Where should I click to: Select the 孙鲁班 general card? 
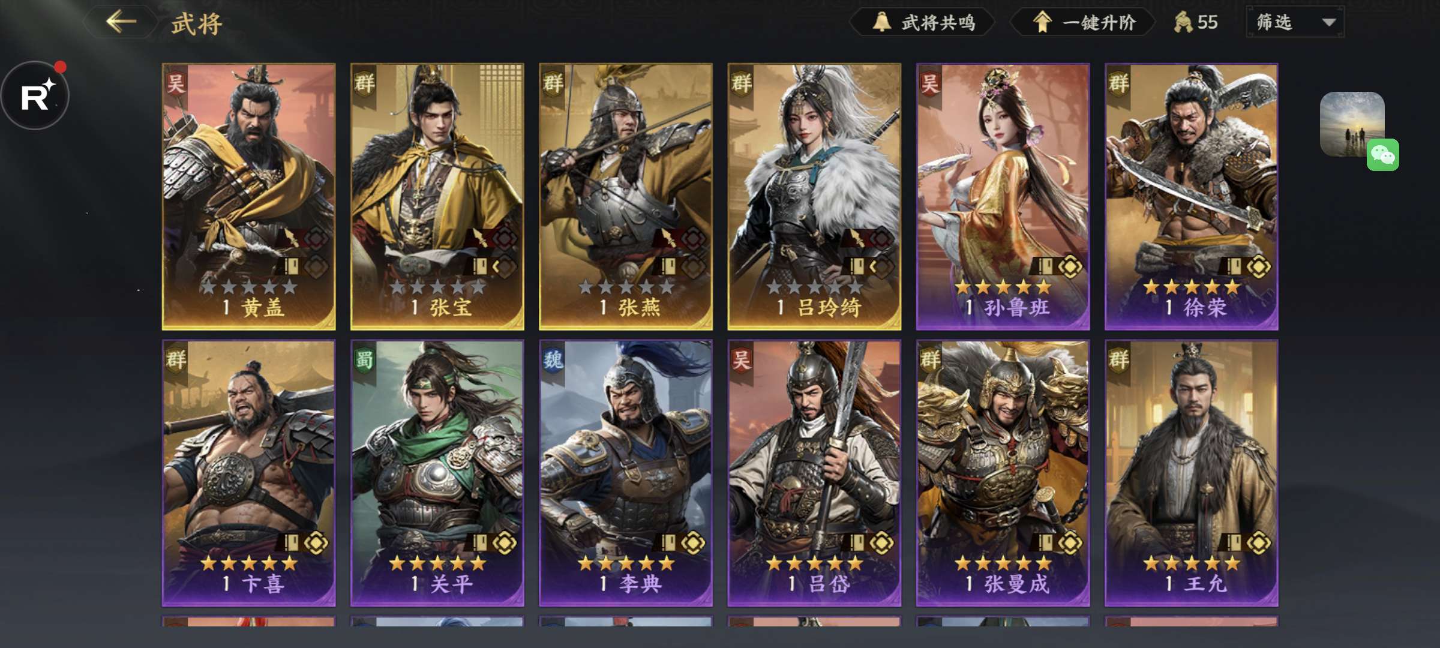[1003, 197]
